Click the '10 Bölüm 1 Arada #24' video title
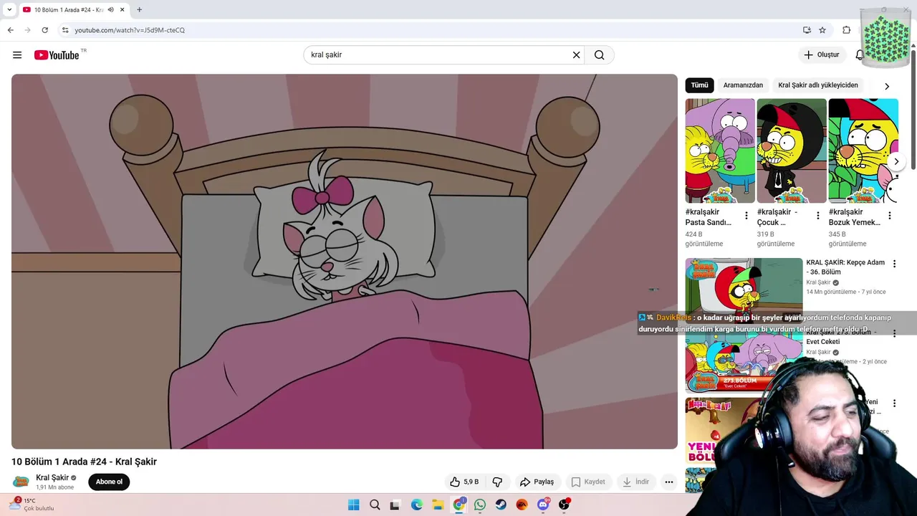The height and width of the screenshot is (516, 917). (84, 462)
